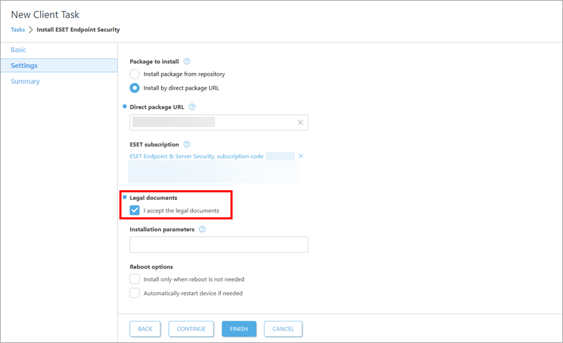Clear the Direct package URL field

tap(301, 122)
